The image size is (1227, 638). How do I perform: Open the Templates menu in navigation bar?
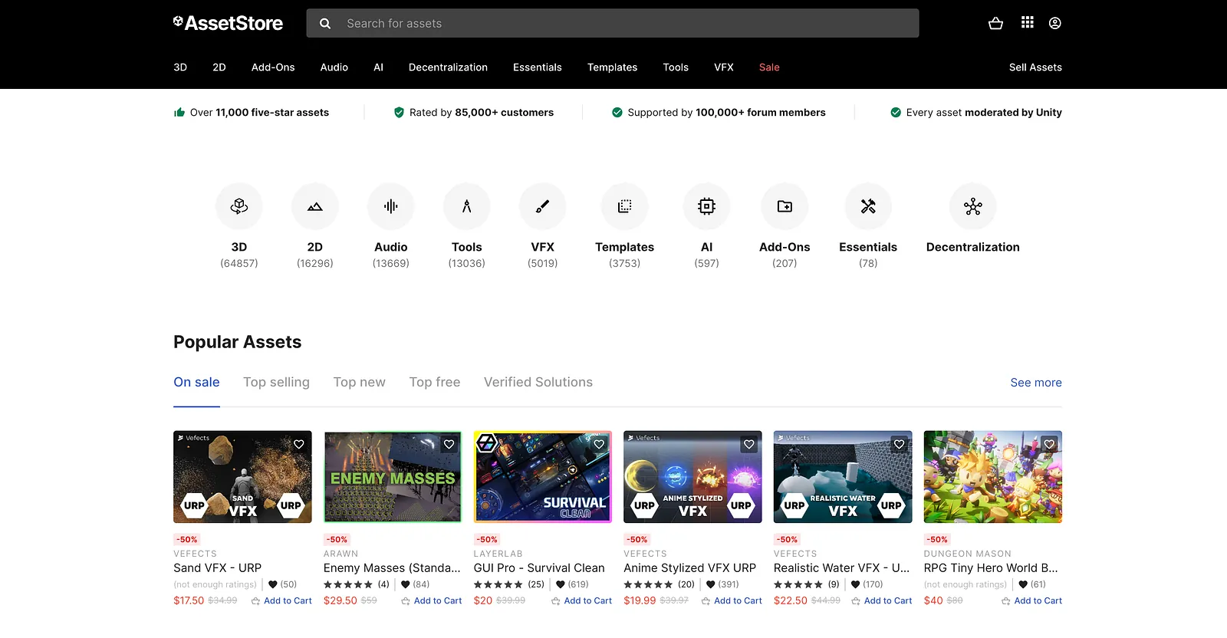click(x=612, y=67)
